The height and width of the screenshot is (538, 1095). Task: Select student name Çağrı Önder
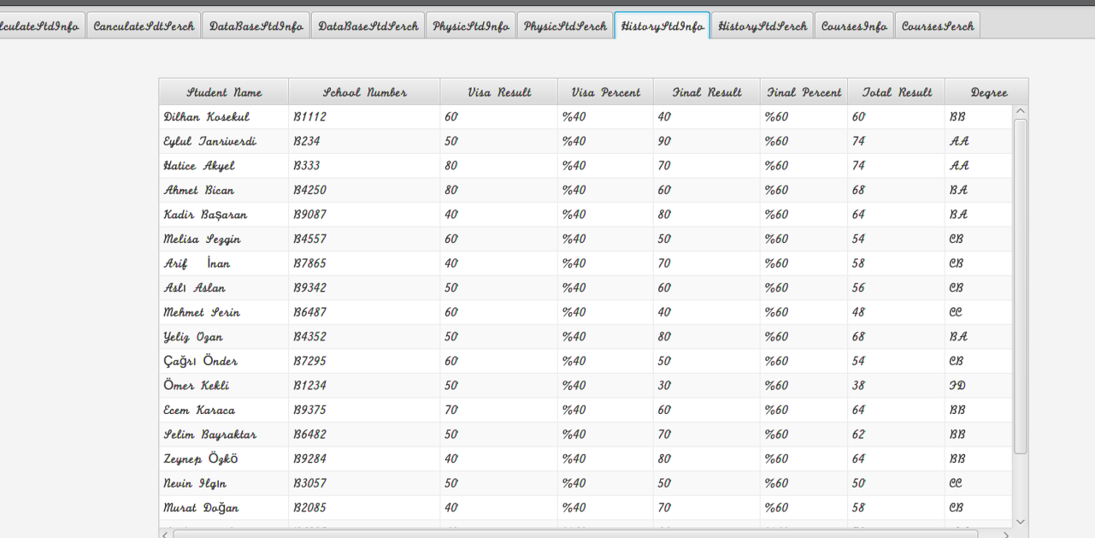point(200,361)
